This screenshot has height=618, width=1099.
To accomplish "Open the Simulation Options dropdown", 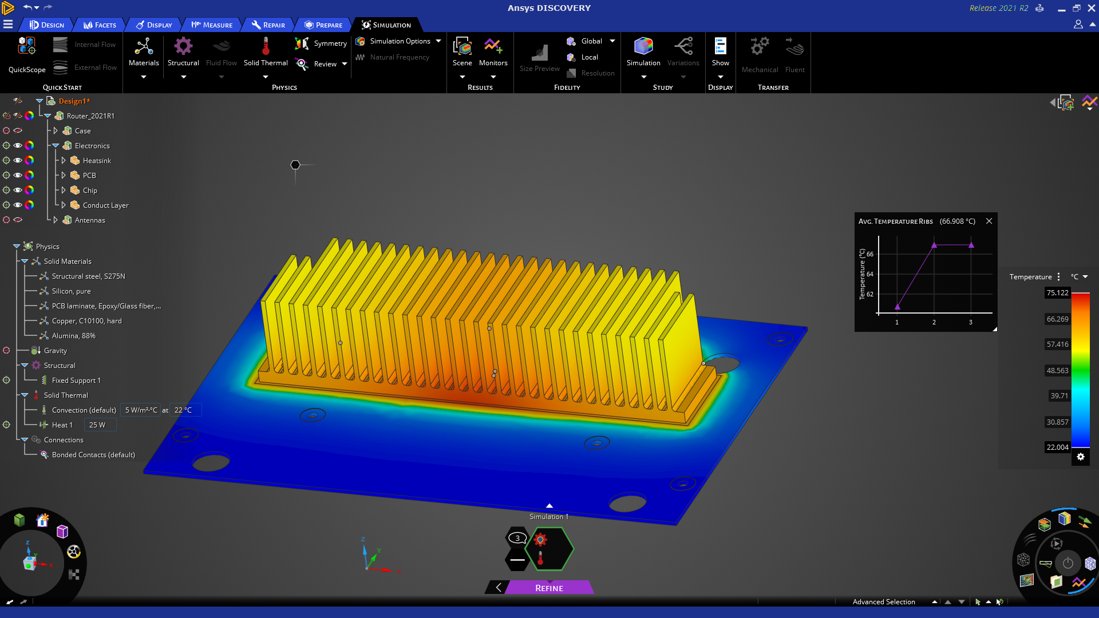I will (x=438, y=41).
